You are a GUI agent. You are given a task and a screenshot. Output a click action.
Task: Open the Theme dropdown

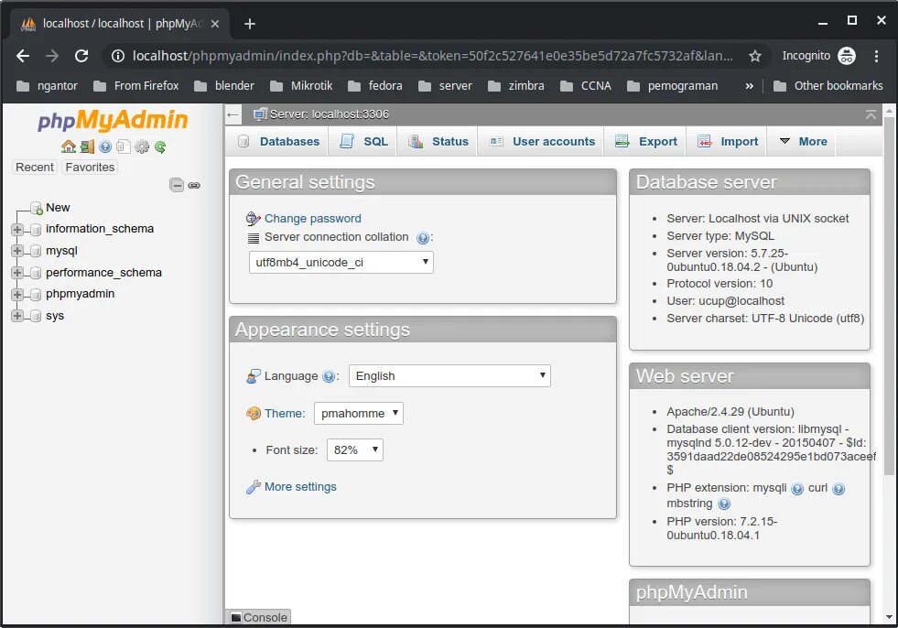(359, 413)
